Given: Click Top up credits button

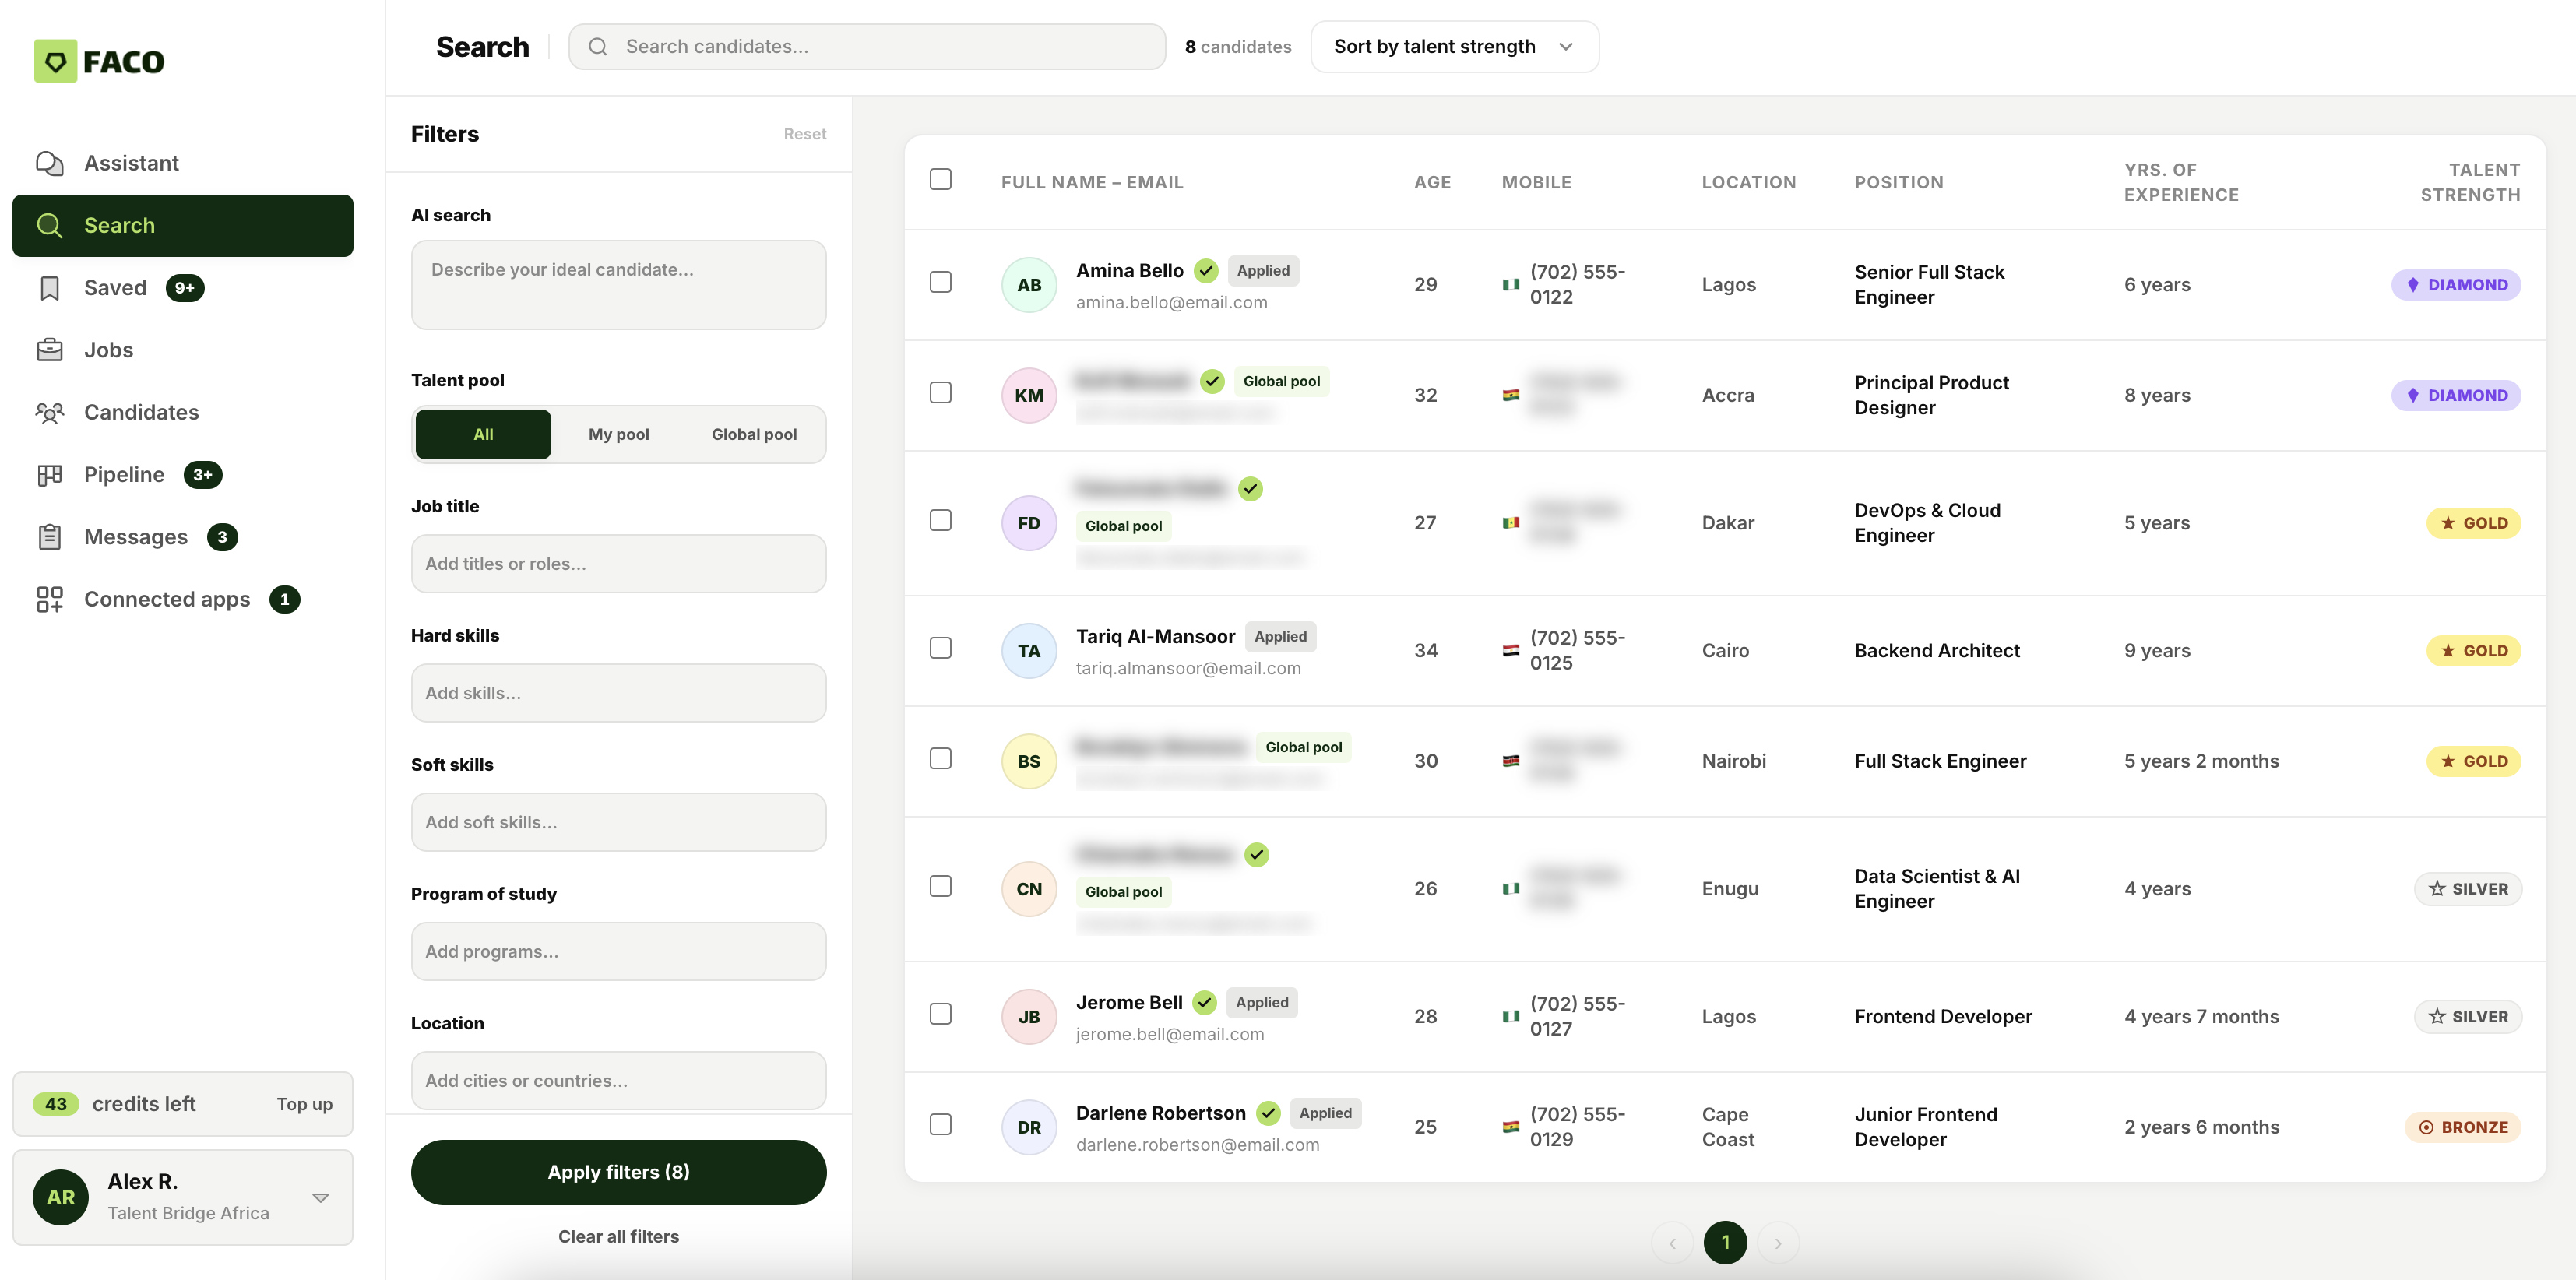Looking at the screenshot, I should pyautogui.click(x=305, y=1105).
